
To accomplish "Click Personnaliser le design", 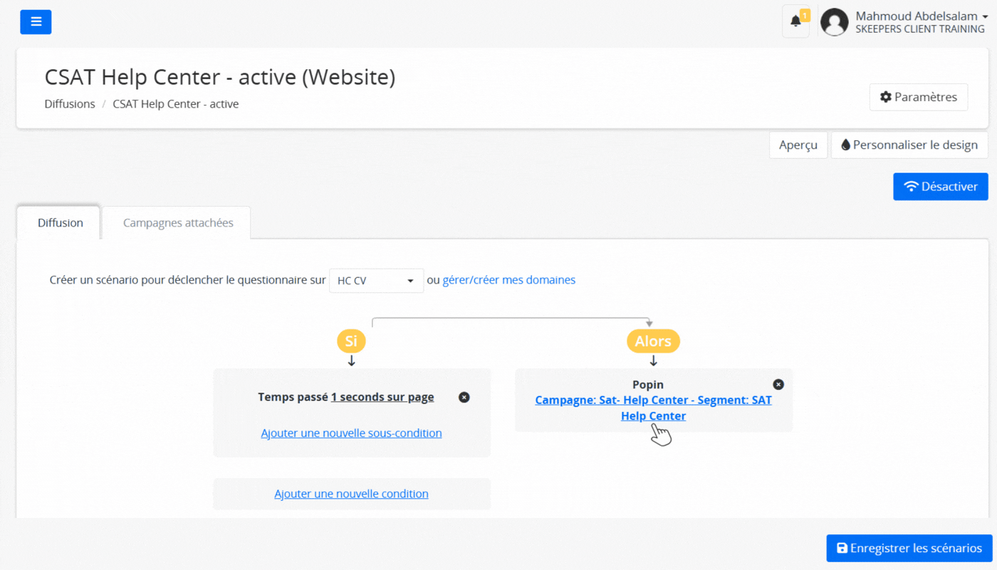I will (x=909, y=145).
